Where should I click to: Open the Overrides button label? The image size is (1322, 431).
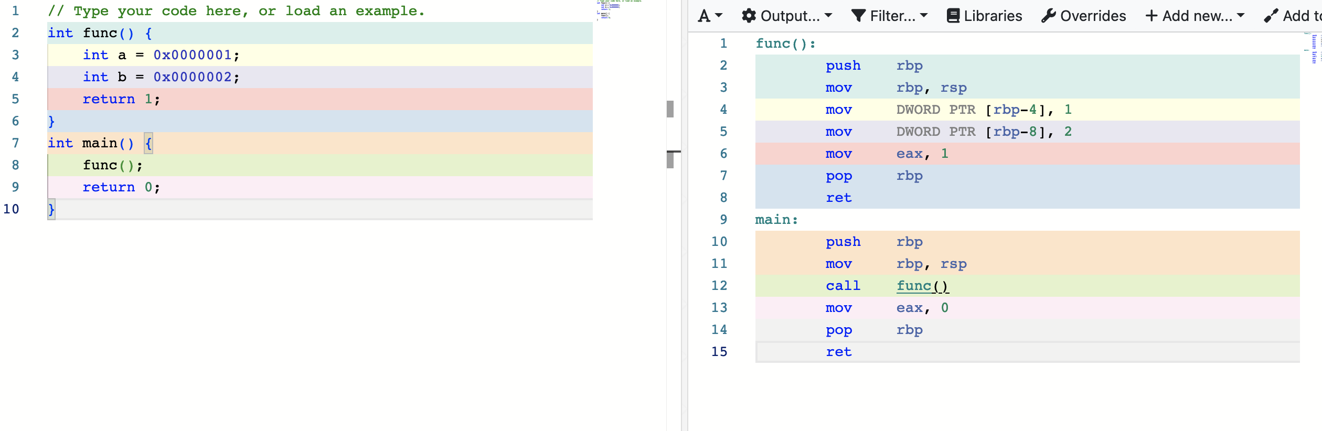[1093, 16]
